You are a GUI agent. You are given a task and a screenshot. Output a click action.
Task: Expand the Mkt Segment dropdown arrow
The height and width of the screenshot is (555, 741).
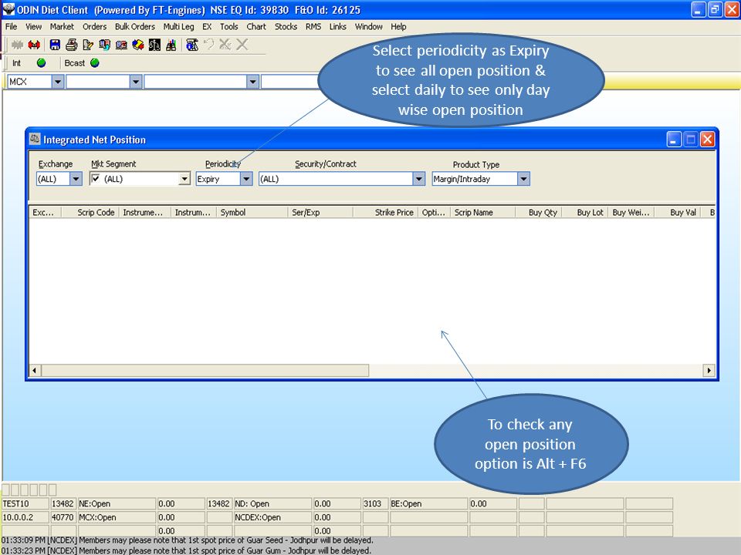(x=184, y=179)
